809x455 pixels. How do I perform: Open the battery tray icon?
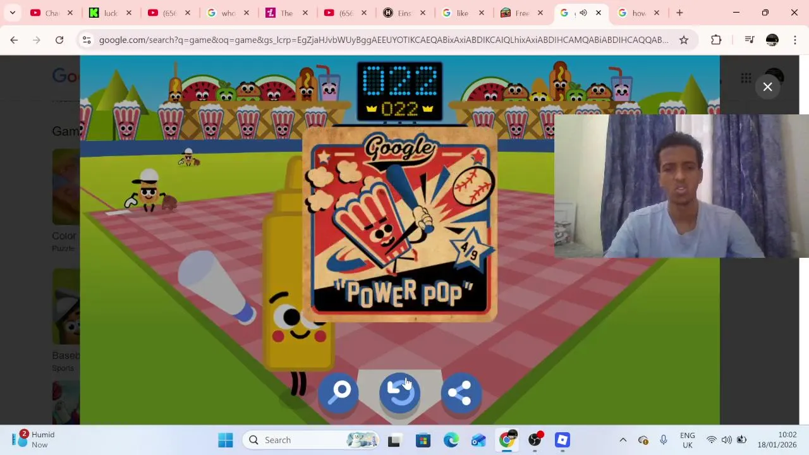coord(741,440)
